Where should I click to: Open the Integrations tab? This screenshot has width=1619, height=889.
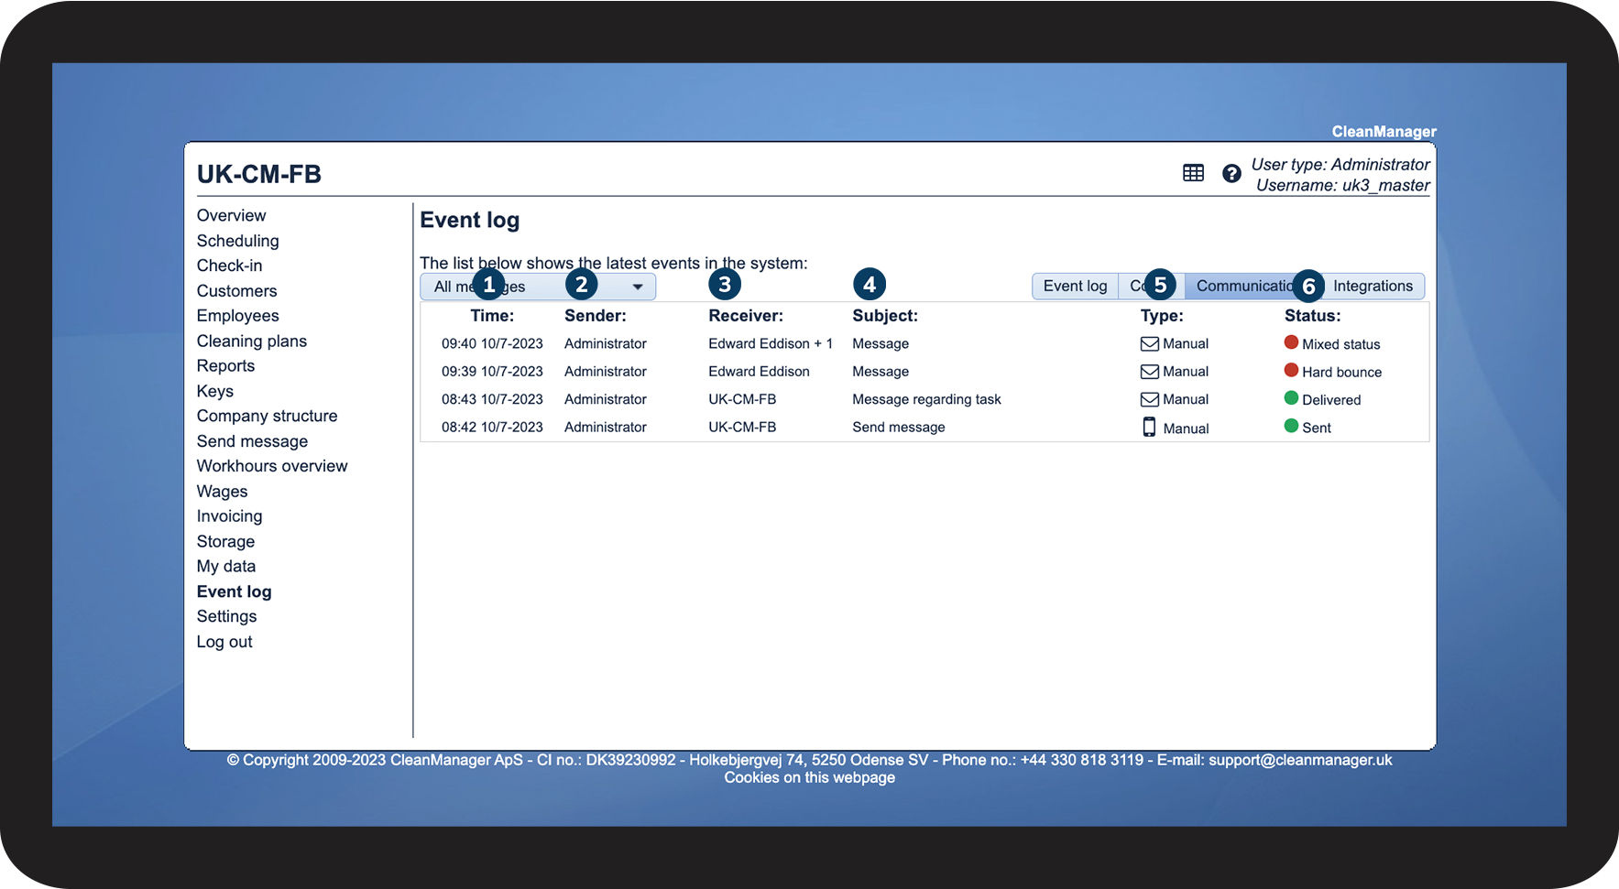click(1372, 287)
